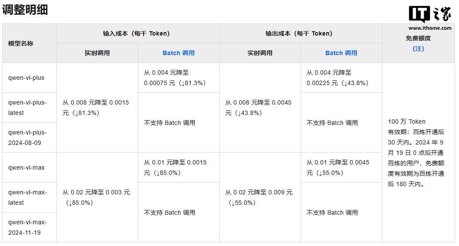Click the qwen-vl-plus-2024-08-09 model cell
This screenshot has width=459, height=246.
[27, 138]
